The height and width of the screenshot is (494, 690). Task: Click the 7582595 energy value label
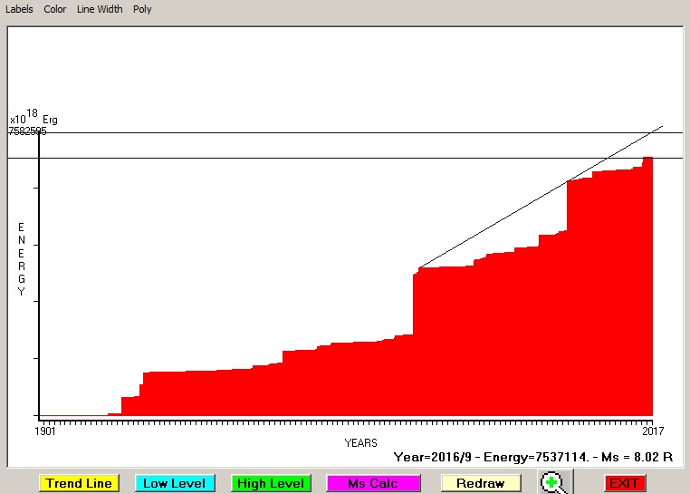point(27,131)
